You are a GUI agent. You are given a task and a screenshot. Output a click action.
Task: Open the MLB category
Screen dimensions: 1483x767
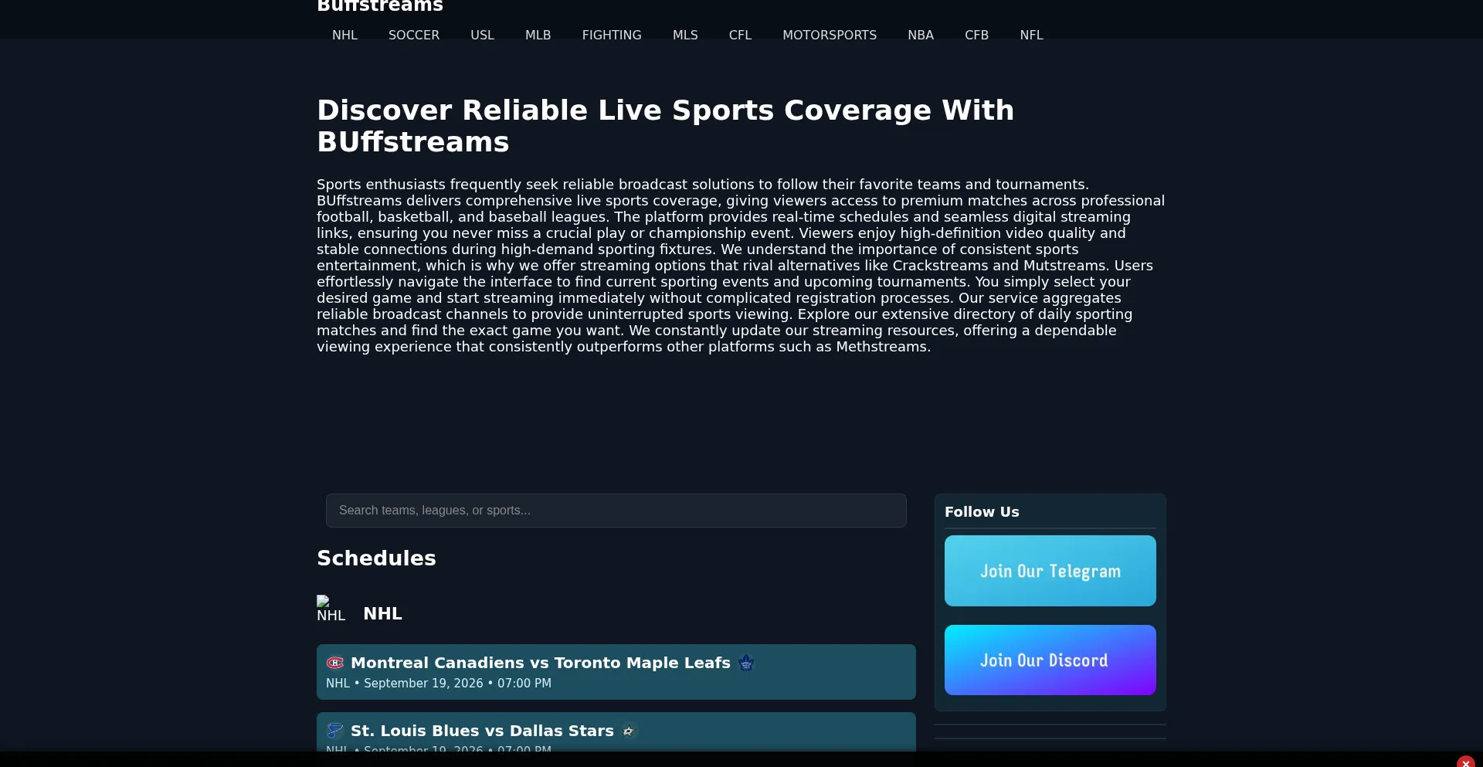[538, 36]
